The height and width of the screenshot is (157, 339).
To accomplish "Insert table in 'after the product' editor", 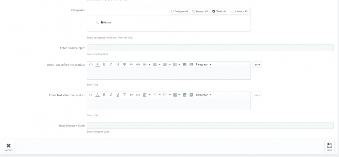I will pos(175,95).
